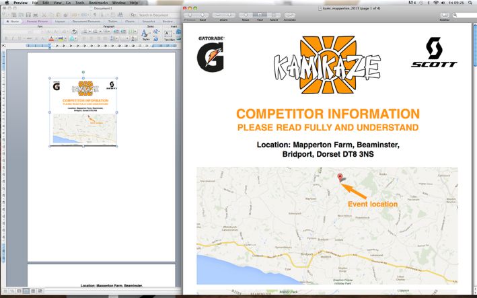
Task: Clear formatting with eraser icon in Word
Action: coord(74,32)
